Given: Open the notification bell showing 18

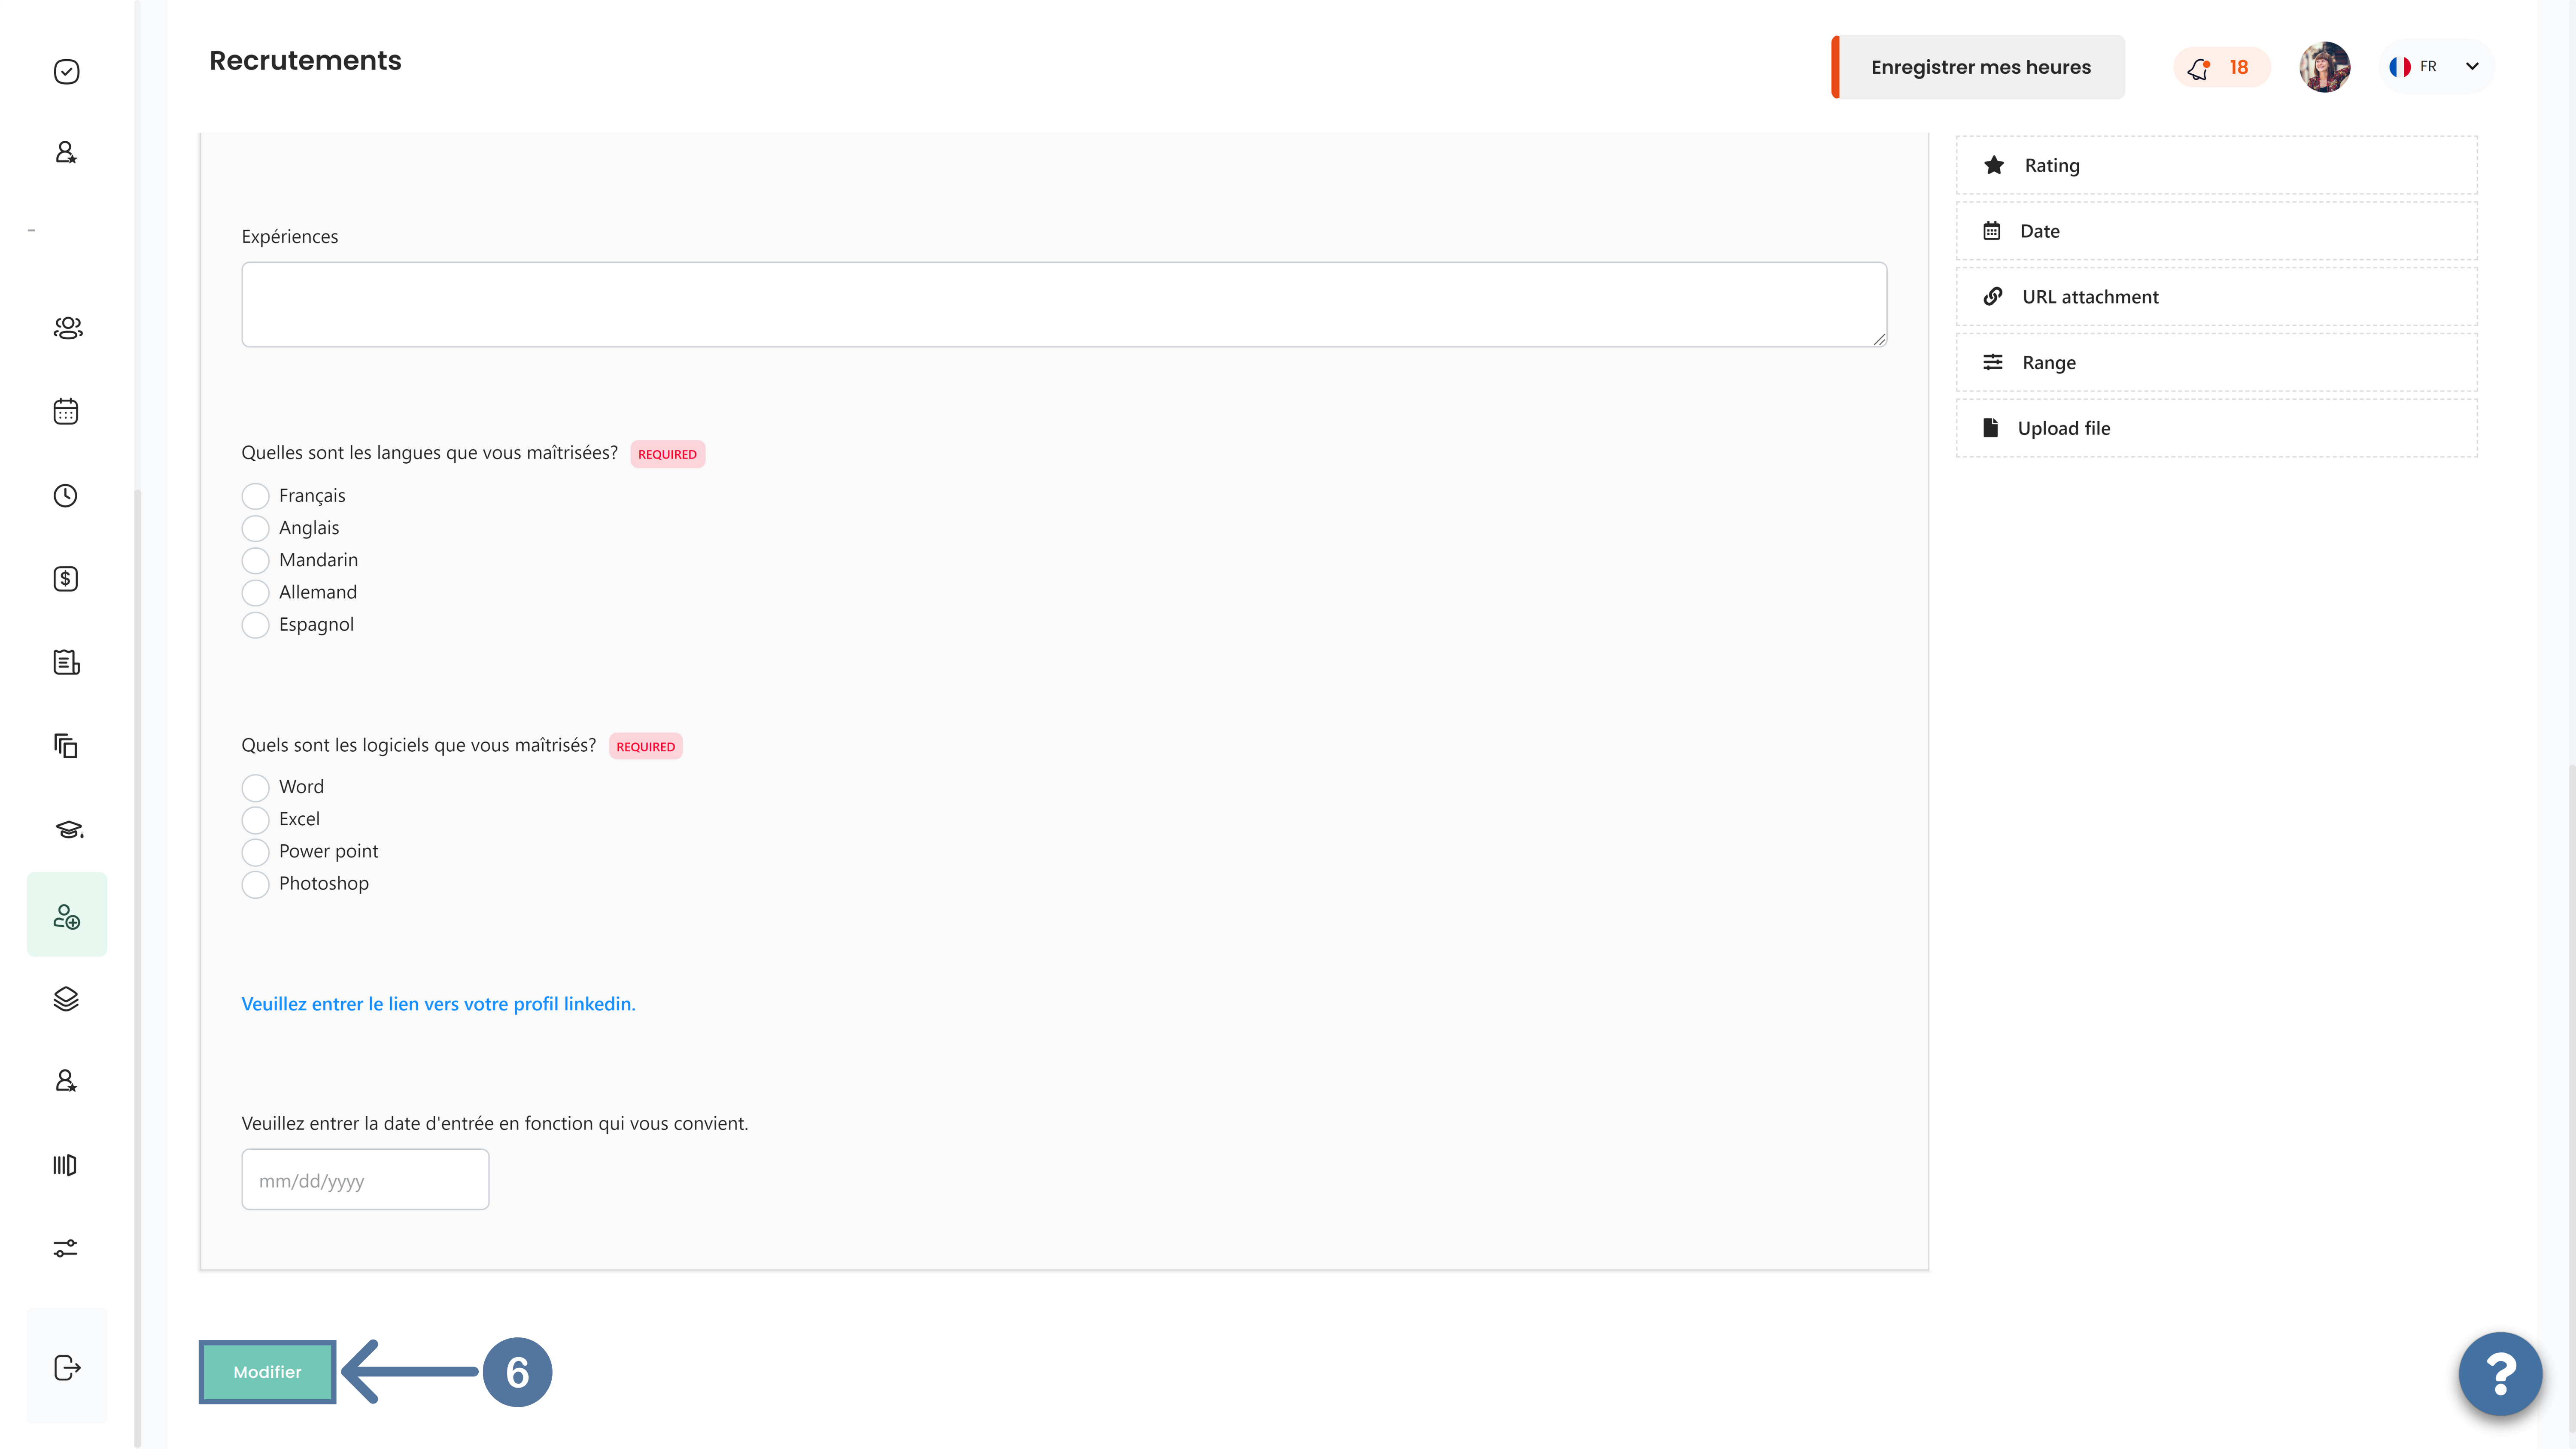Looking at the screenshot, I should coord(2221,67).
